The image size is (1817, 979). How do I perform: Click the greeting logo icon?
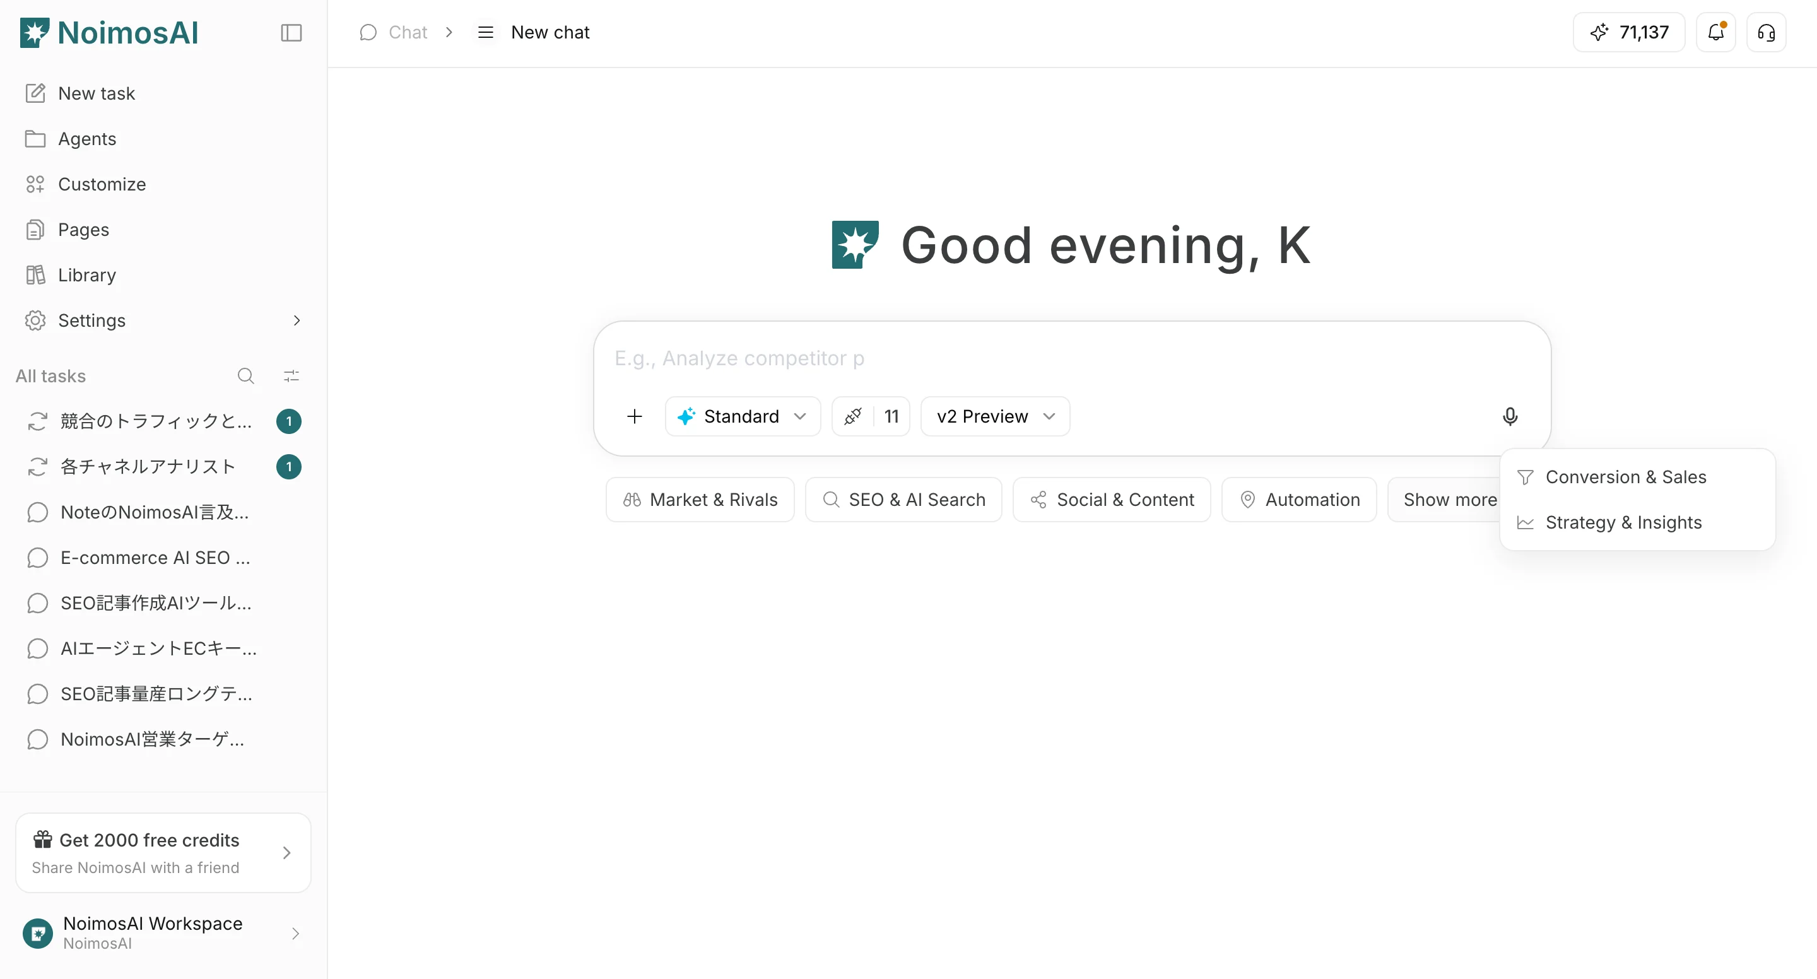[x=855, y=245]
